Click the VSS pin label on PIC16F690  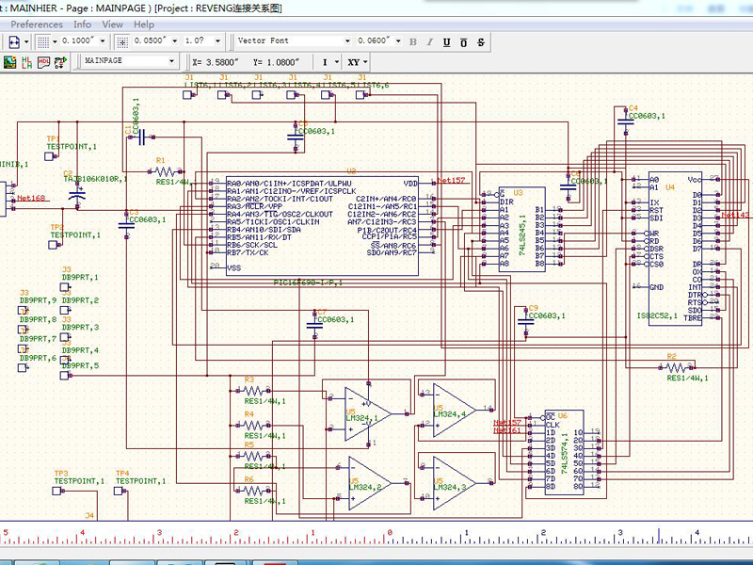point(233,268)
